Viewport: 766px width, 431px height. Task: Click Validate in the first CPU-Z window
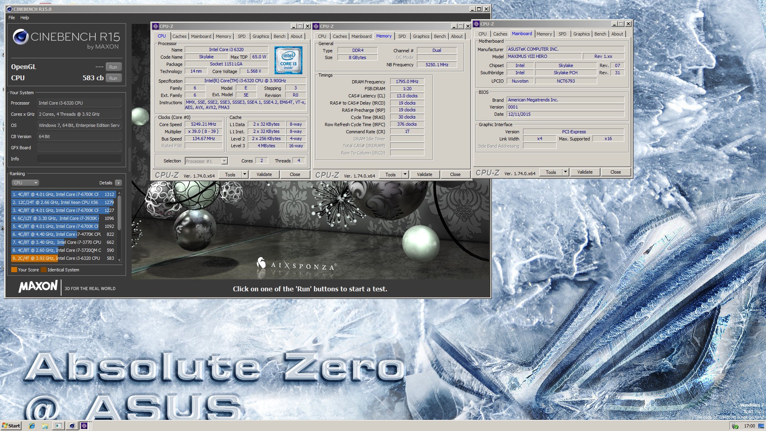tap(264, 174)
